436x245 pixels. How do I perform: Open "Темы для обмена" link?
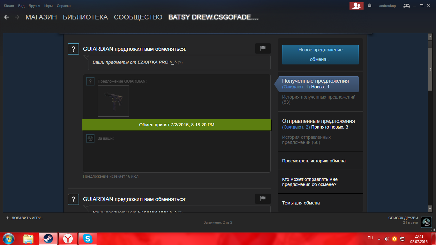(x=301, y=203)
